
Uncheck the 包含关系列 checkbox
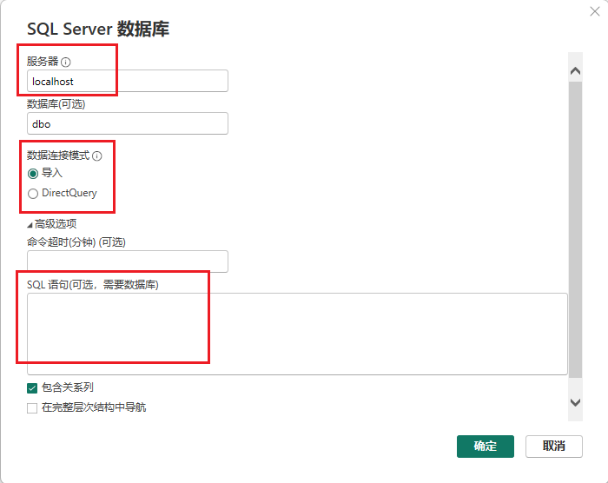pos(32,388)
